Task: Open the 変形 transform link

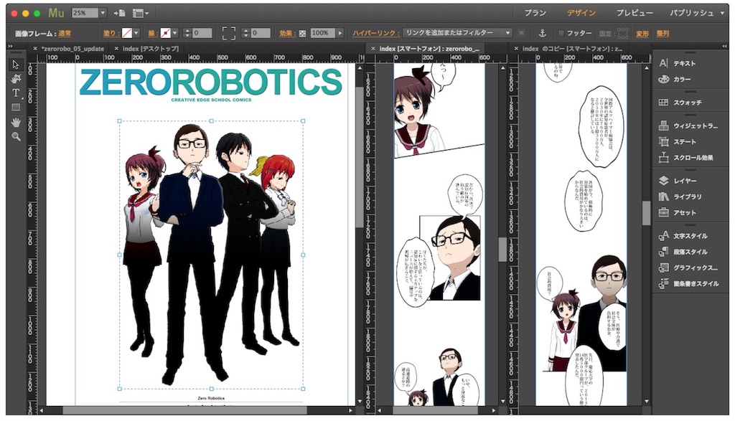Action: pyautogui.click(x=642, y=33)
